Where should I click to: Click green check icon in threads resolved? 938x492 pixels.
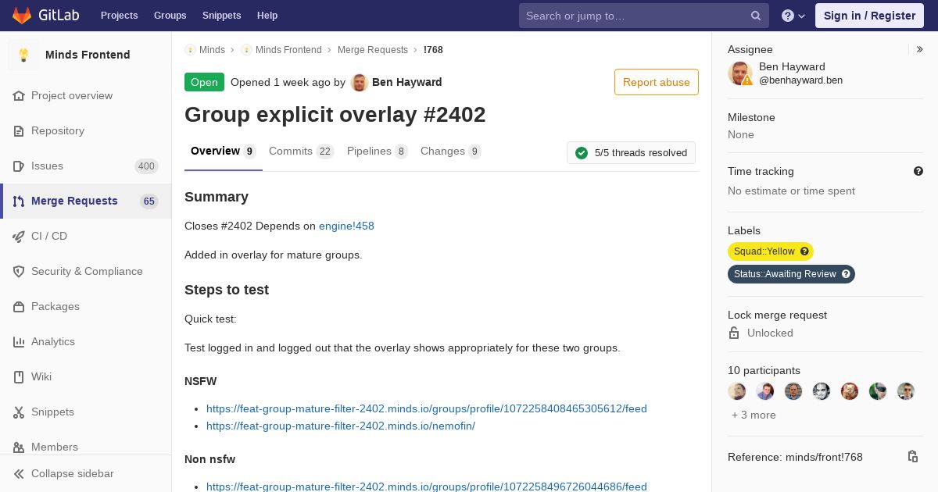tap(582, 153)
